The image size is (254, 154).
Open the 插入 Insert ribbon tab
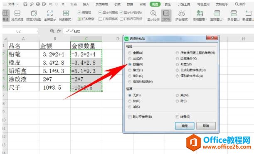tap(86, 4)
